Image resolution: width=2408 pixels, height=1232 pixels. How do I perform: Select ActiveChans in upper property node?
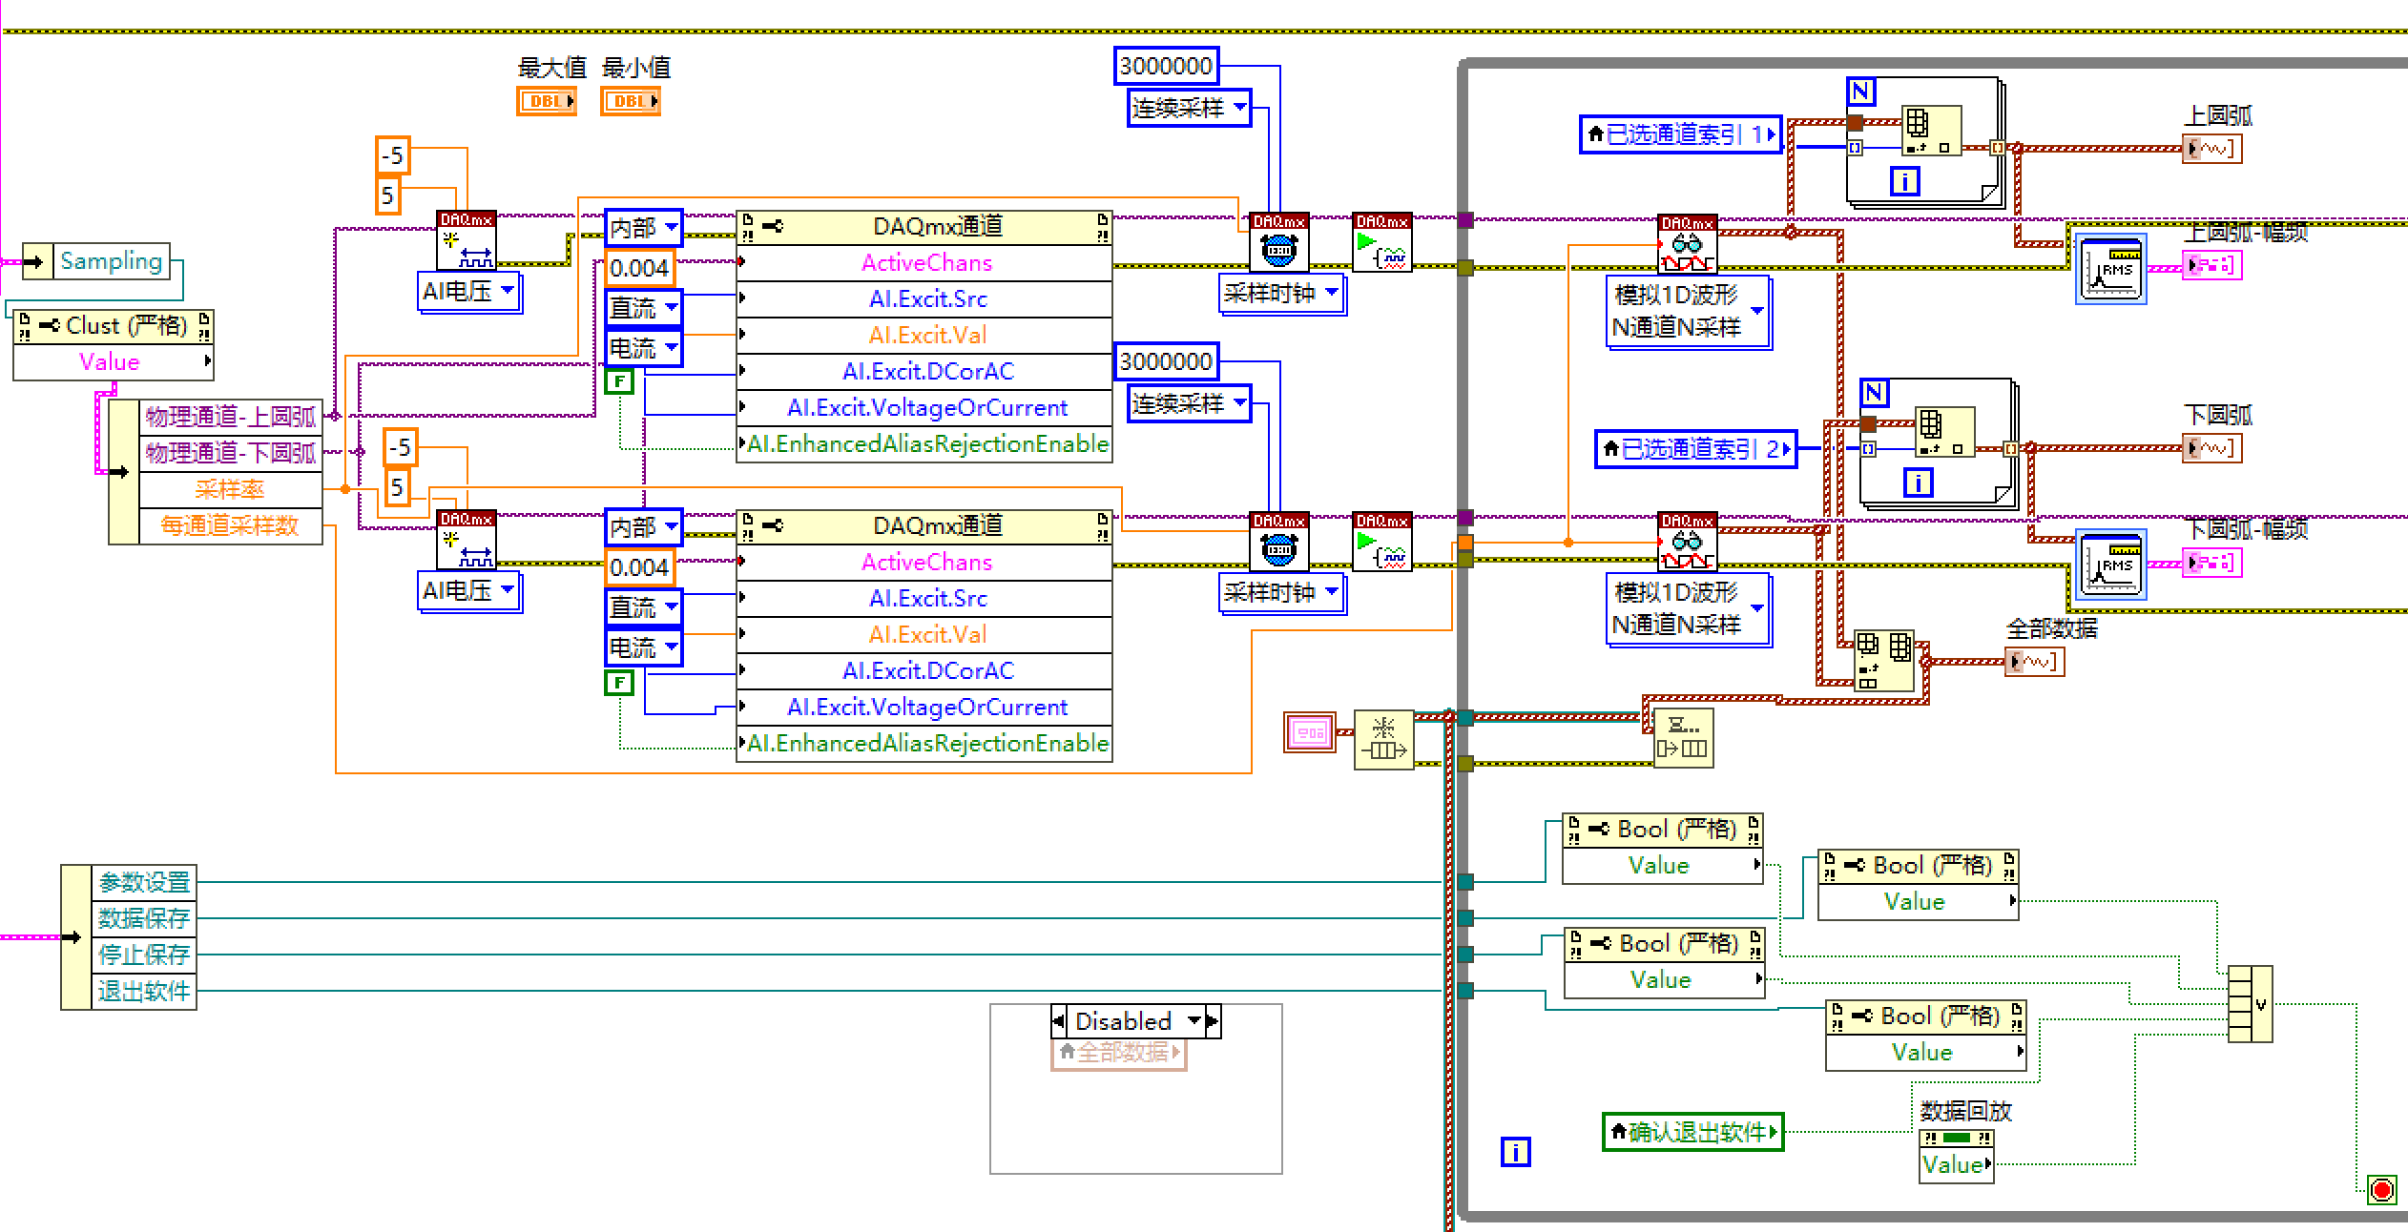tap(924, 263)
